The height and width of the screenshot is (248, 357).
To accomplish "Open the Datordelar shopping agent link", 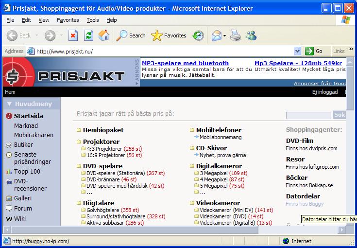I will [x=303, y=196].
